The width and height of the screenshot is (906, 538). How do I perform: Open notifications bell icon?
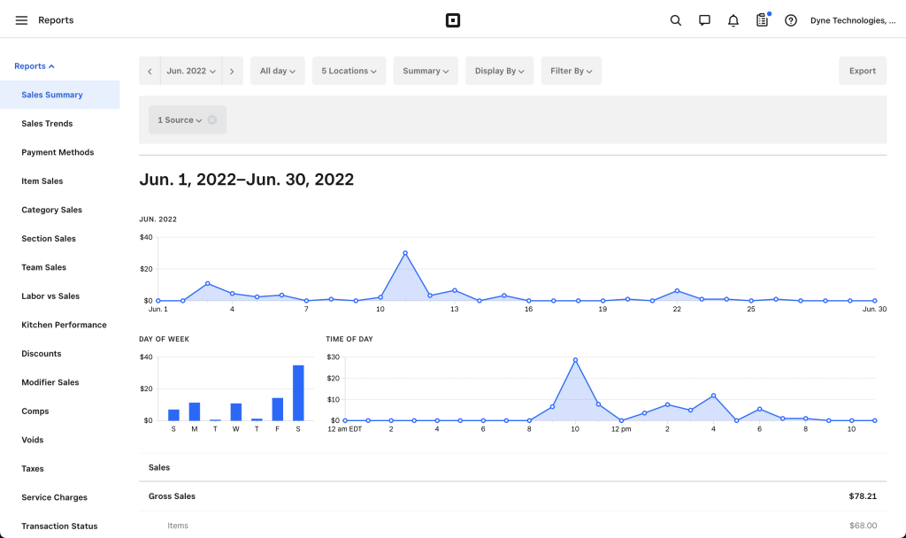coord(733,20)
